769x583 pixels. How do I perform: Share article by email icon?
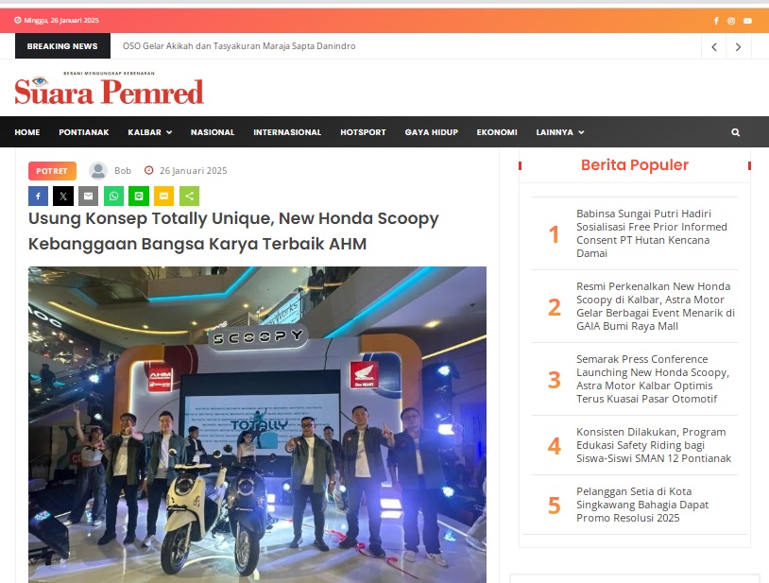(x=88, y=197)
